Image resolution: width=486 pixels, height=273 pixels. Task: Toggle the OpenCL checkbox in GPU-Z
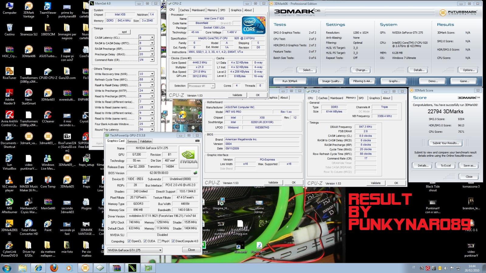(x=129, y=241)
